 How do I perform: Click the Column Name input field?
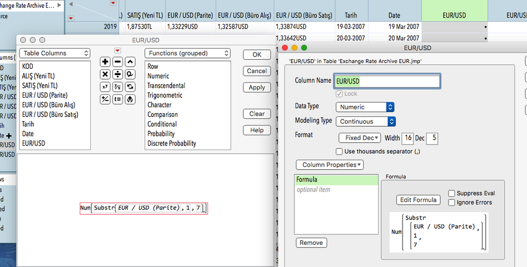pos(387,81)
